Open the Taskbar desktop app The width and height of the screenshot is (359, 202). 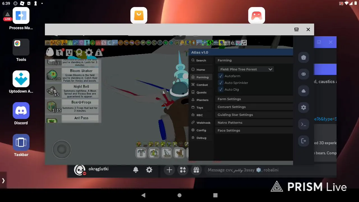click(x=21, y=146)
